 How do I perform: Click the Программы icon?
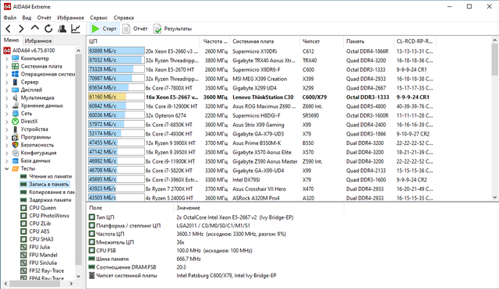[x=16, y=137]
